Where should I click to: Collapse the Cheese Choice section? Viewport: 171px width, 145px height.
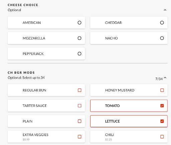click(x=165, y=10)
